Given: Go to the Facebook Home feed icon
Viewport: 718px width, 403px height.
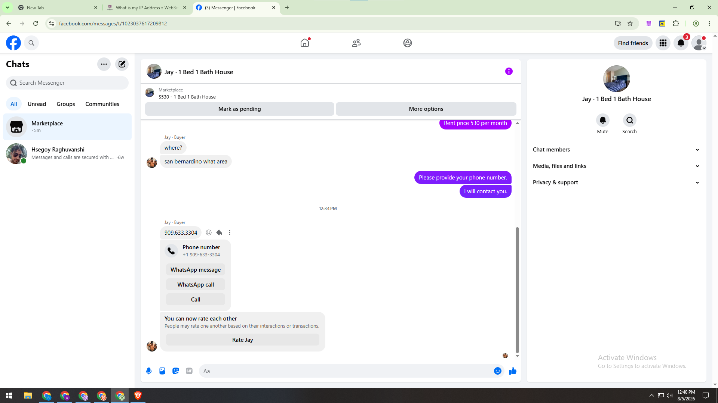Looking at the screenshot, I should click(x=305, y=43).
